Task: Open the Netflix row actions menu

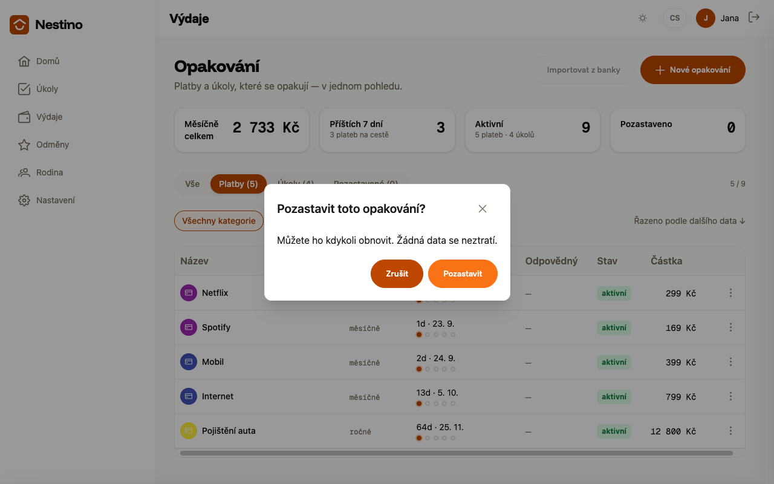Action: pyautogui.click(x=730, y=293)
